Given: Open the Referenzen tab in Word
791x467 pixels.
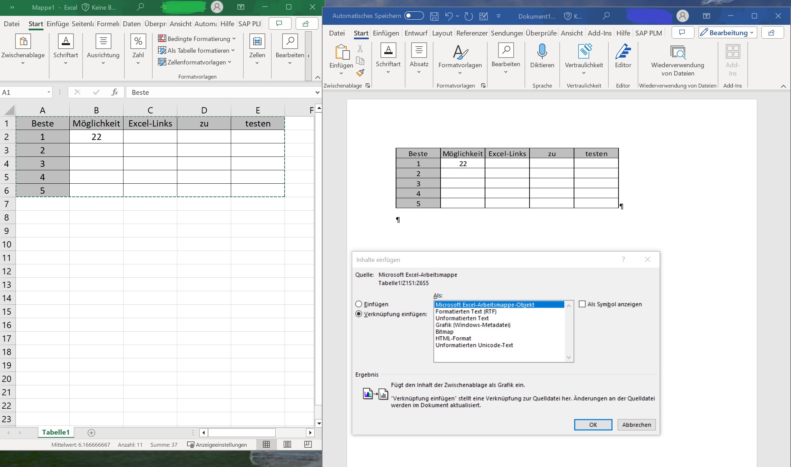Looking at the screenshot, I should tap(472, 33).
